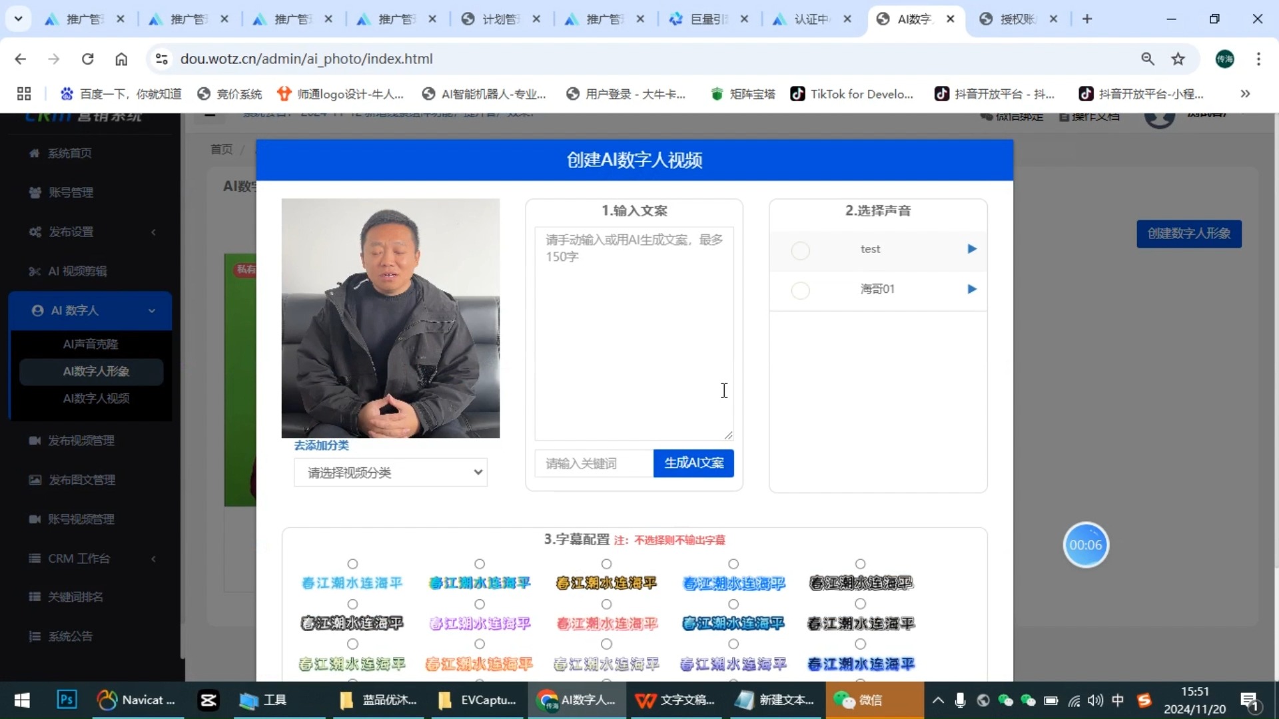The height and width of the screenshot is (719, 1279).
Task: Open Chrome three-dot menu
Action: [x=1258, y=59]
